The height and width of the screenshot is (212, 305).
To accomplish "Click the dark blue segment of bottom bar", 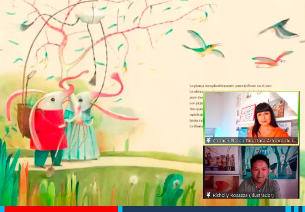I will click(204, 209).
